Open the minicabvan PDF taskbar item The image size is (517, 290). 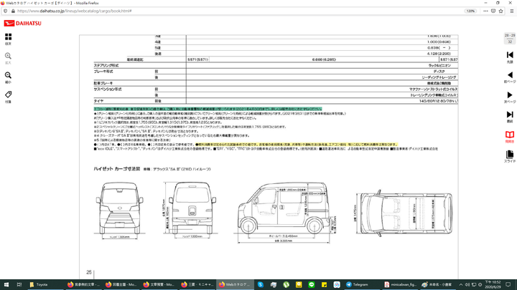(x=400, y=285)
